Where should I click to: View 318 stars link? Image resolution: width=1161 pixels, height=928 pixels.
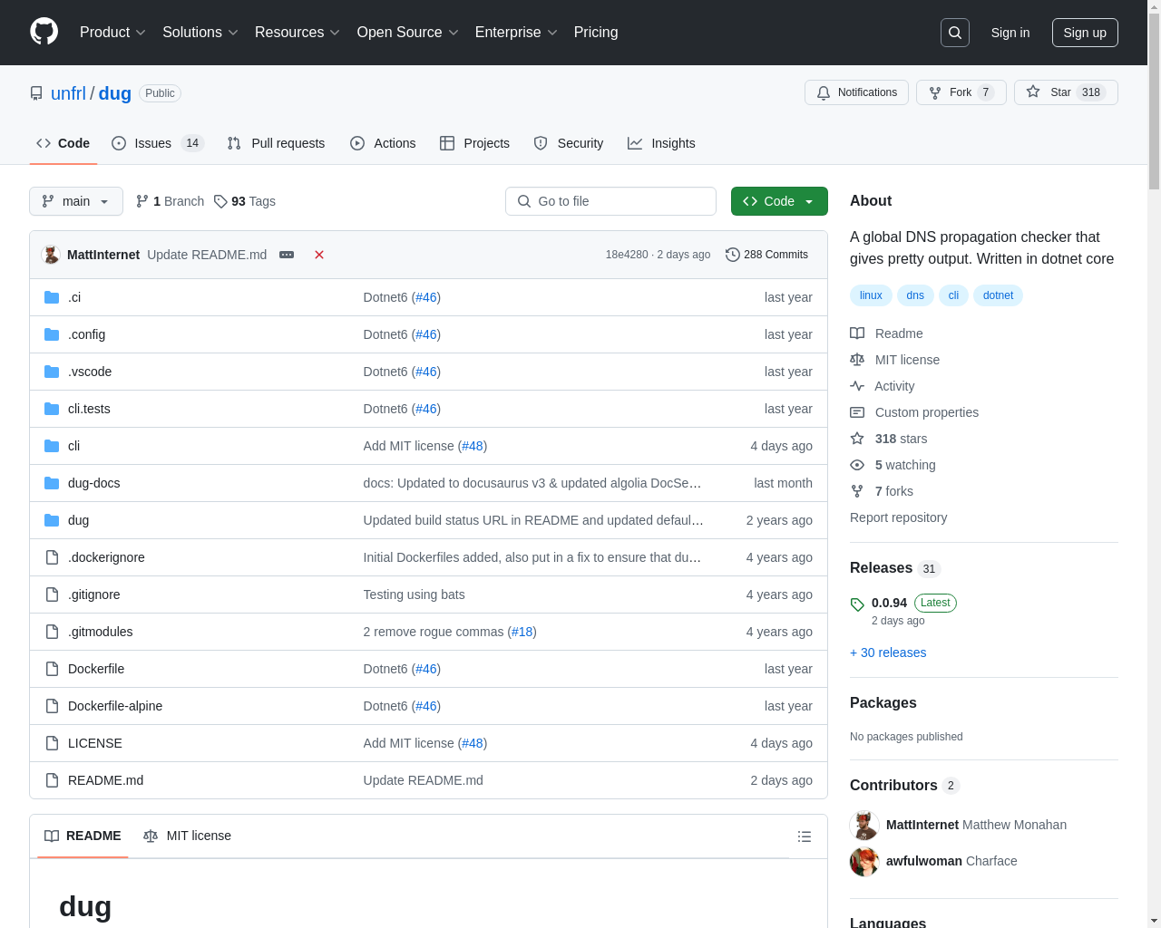889,439
